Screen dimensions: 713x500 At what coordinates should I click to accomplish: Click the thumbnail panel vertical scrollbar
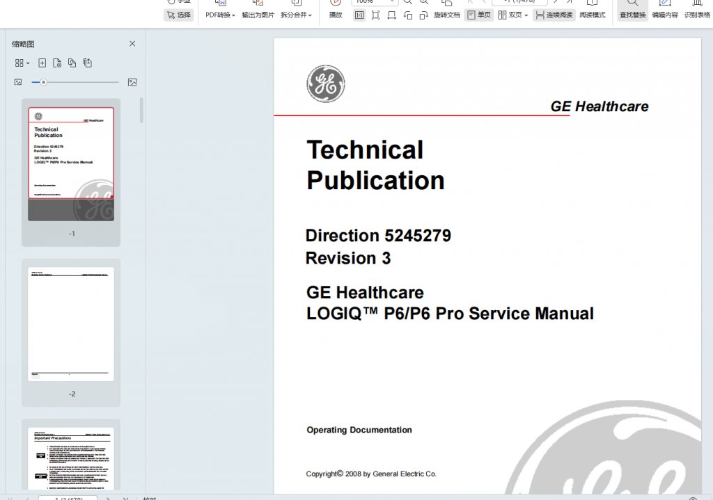141,111
